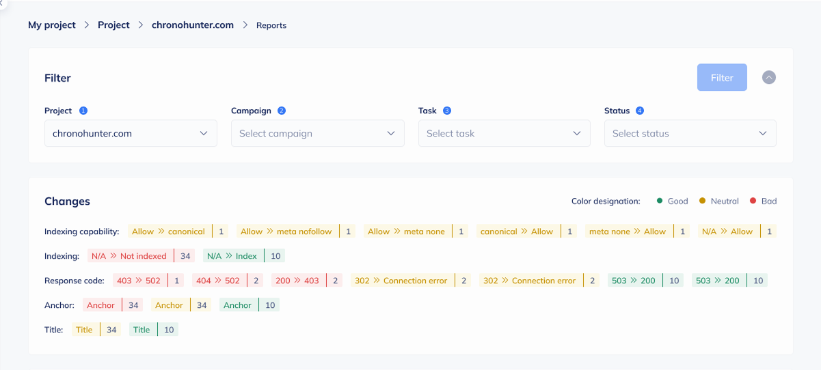The height and width of the screenshot is (370, 821).
Task: Select the red Anchor tag with 34
Action: [113, 305]
